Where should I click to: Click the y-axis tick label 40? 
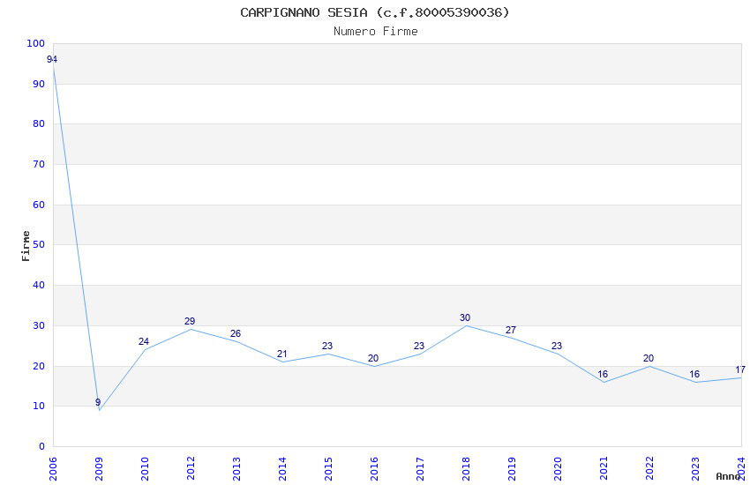pyautogui.click(x=39, y=285)
